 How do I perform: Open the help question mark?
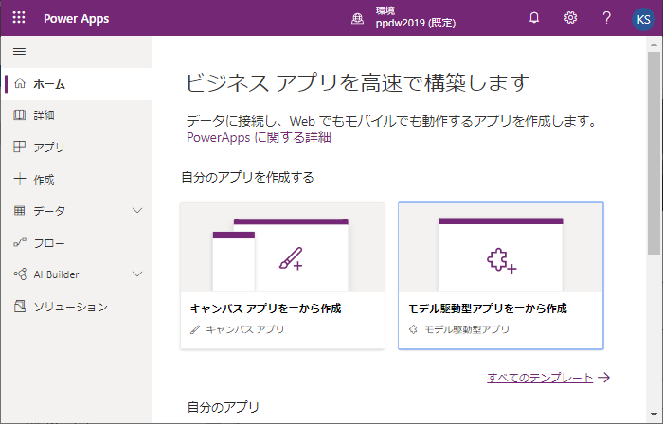coord(606,18)
